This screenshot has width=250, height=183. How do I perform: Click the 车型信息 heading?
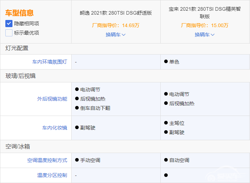20,13
